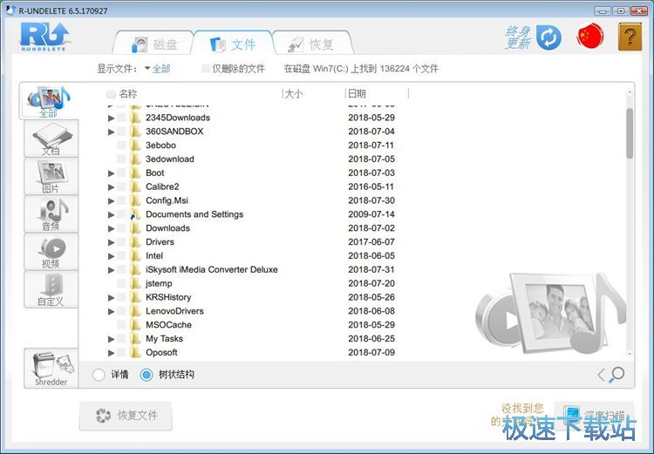Screen dimensions: 654x454
Task: Click the search magnifier icon
Action: 617,375
